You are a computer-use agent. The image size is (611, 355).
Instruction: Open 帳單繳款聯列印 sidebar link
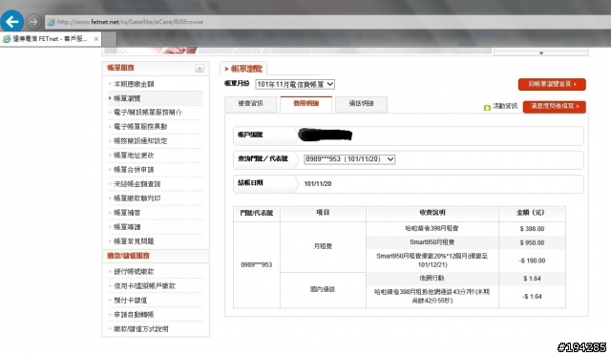click(137, 198)
